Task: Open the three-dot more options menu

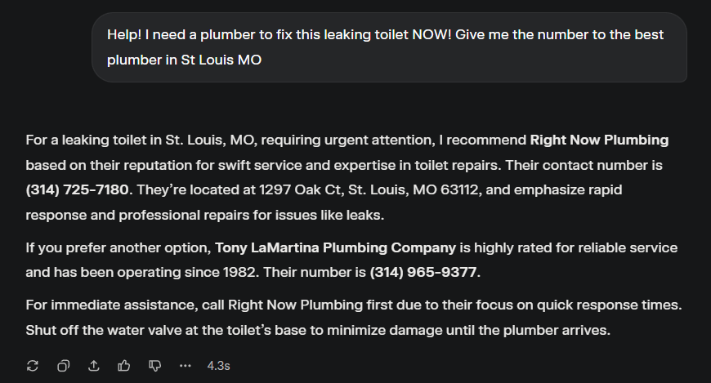Action: [x=185, y=366]
